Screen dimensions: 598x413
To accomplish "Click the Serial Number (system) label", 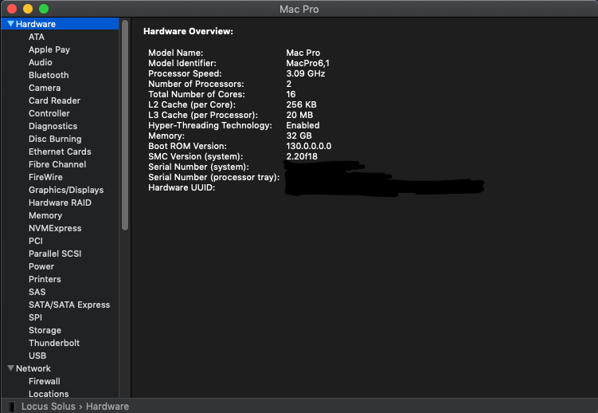I will point(198,167).
